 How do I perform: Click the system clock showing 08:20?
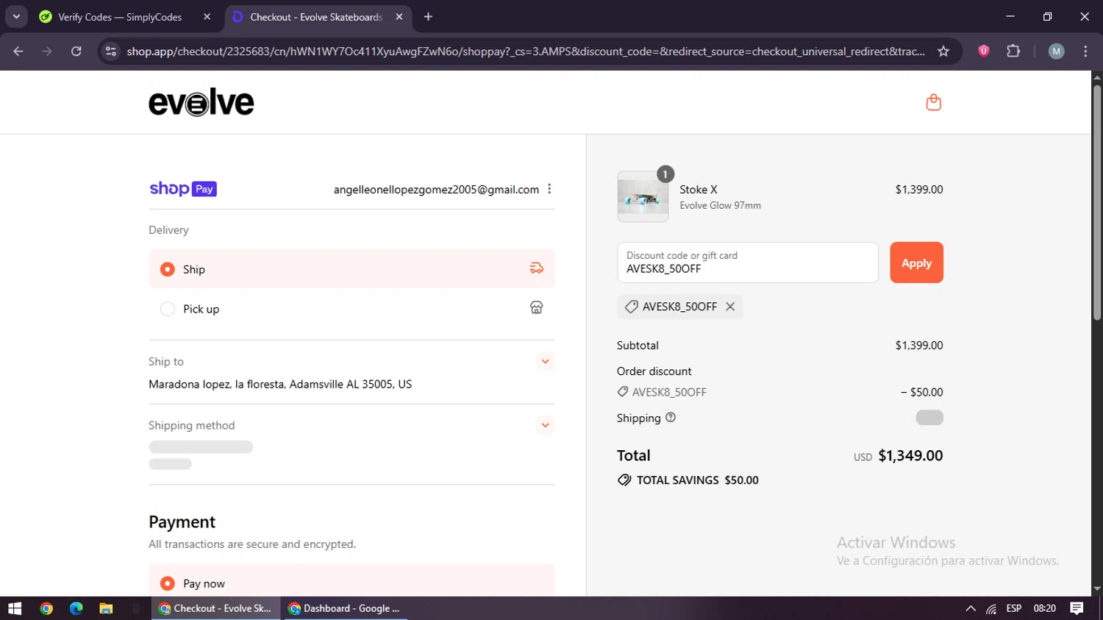1044,608
